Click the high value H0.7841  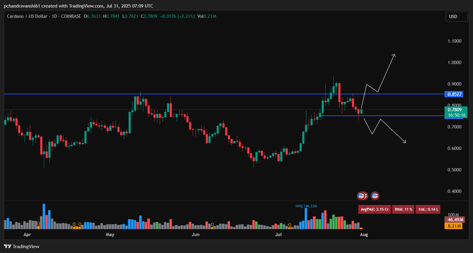111,16
